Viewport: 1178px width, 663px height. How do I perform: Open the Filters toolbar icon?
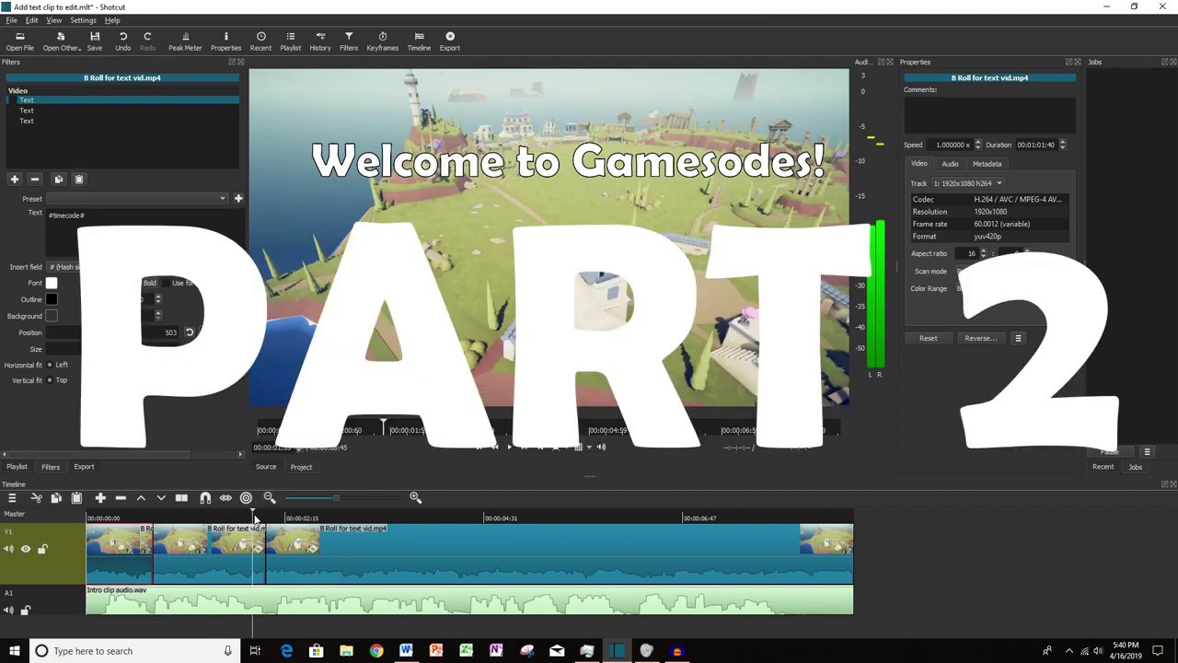tap(349, 41)
